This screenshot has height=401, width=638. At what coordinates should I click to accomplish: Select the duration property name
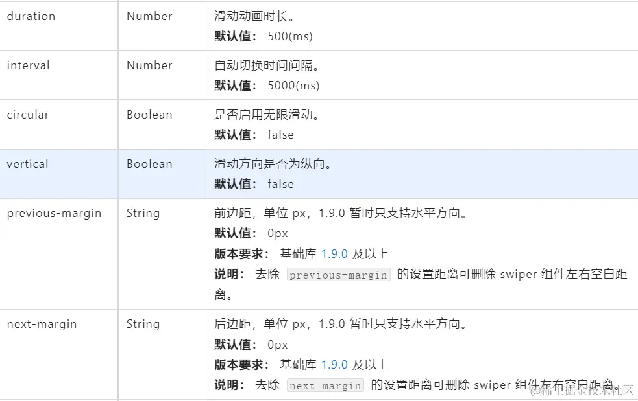point(31,16)
